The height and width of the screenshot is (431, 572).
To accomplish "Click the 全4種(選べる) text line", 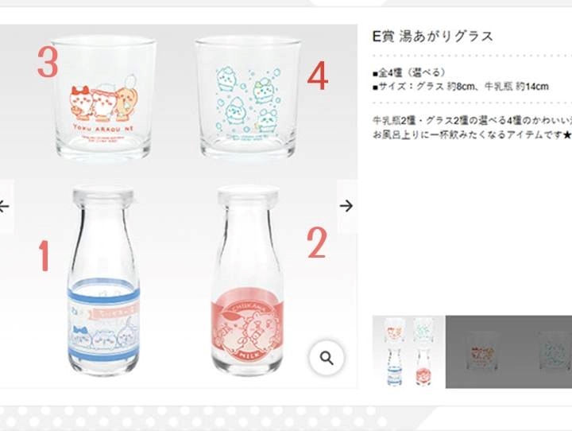I will 409,72.
